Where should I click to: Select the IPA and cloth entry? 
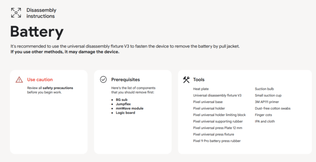[264, 121]
